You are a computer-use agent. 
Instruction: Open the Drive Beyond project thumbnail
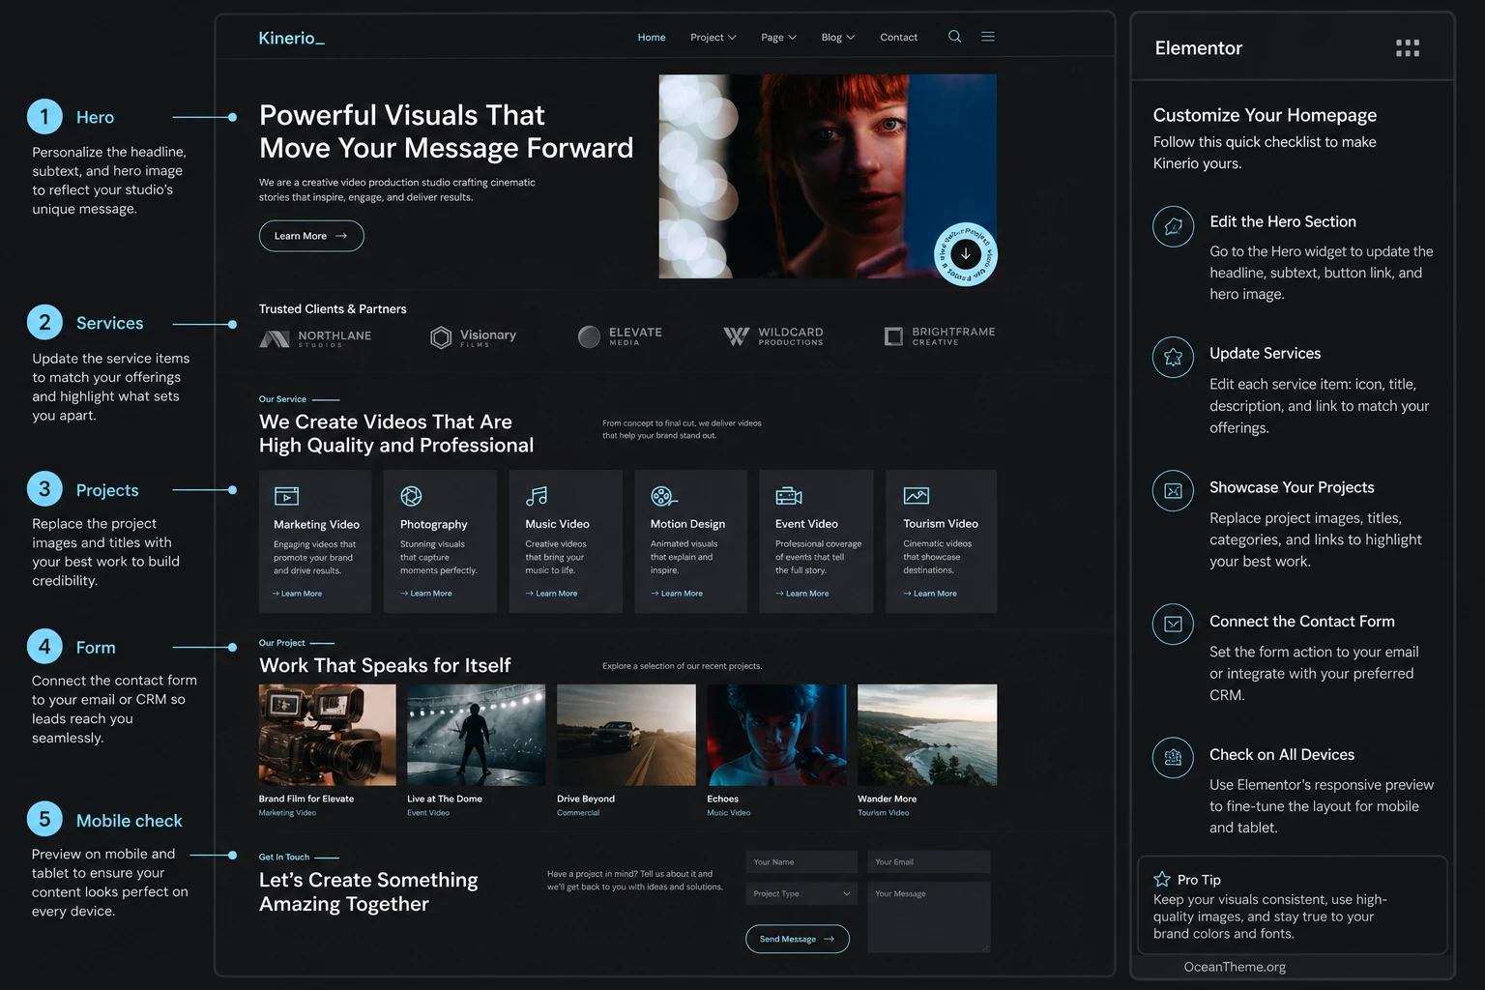click(x=626, y=735)
